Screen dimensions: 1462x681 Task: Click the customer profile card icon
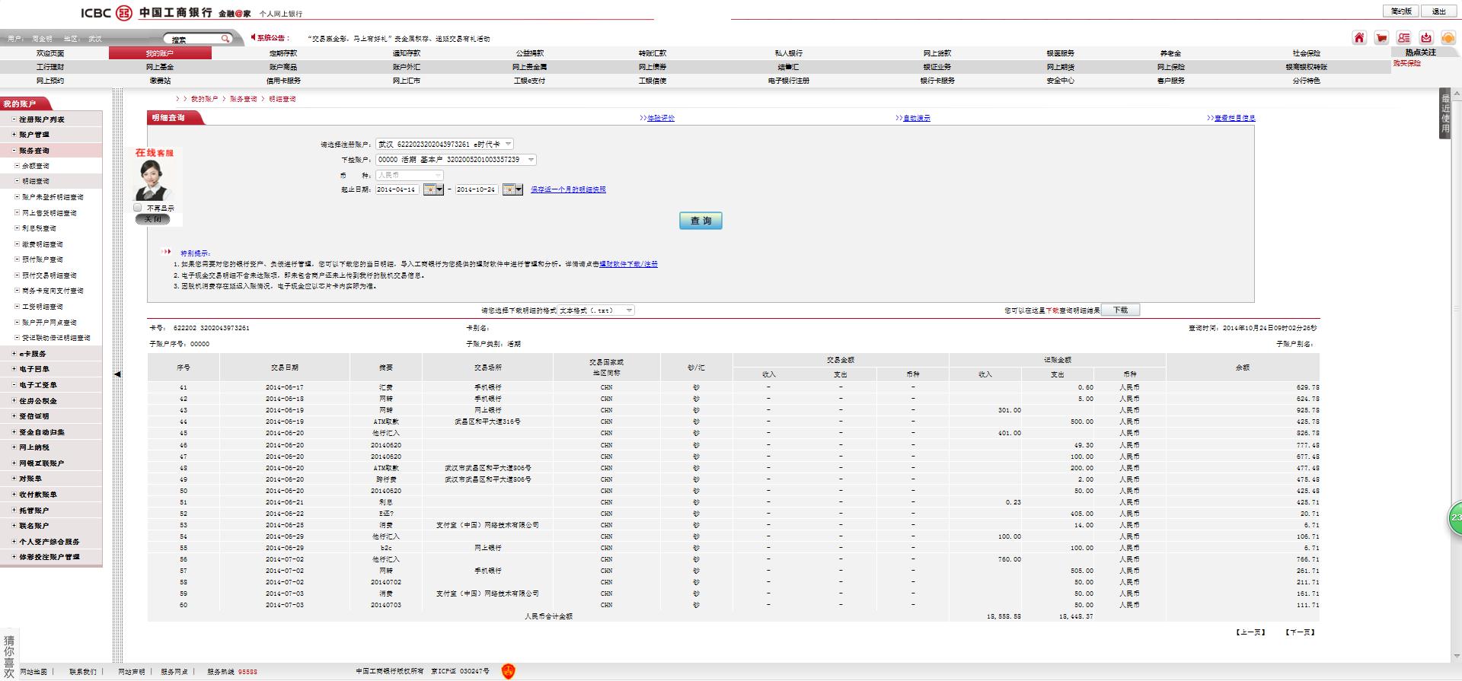click(x=1403, y=38)
